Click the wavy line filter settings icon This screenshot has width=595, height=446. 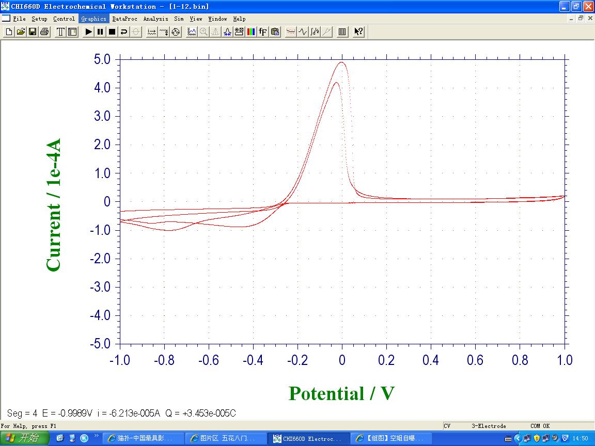pyautogui.click(x=164, y=32)
